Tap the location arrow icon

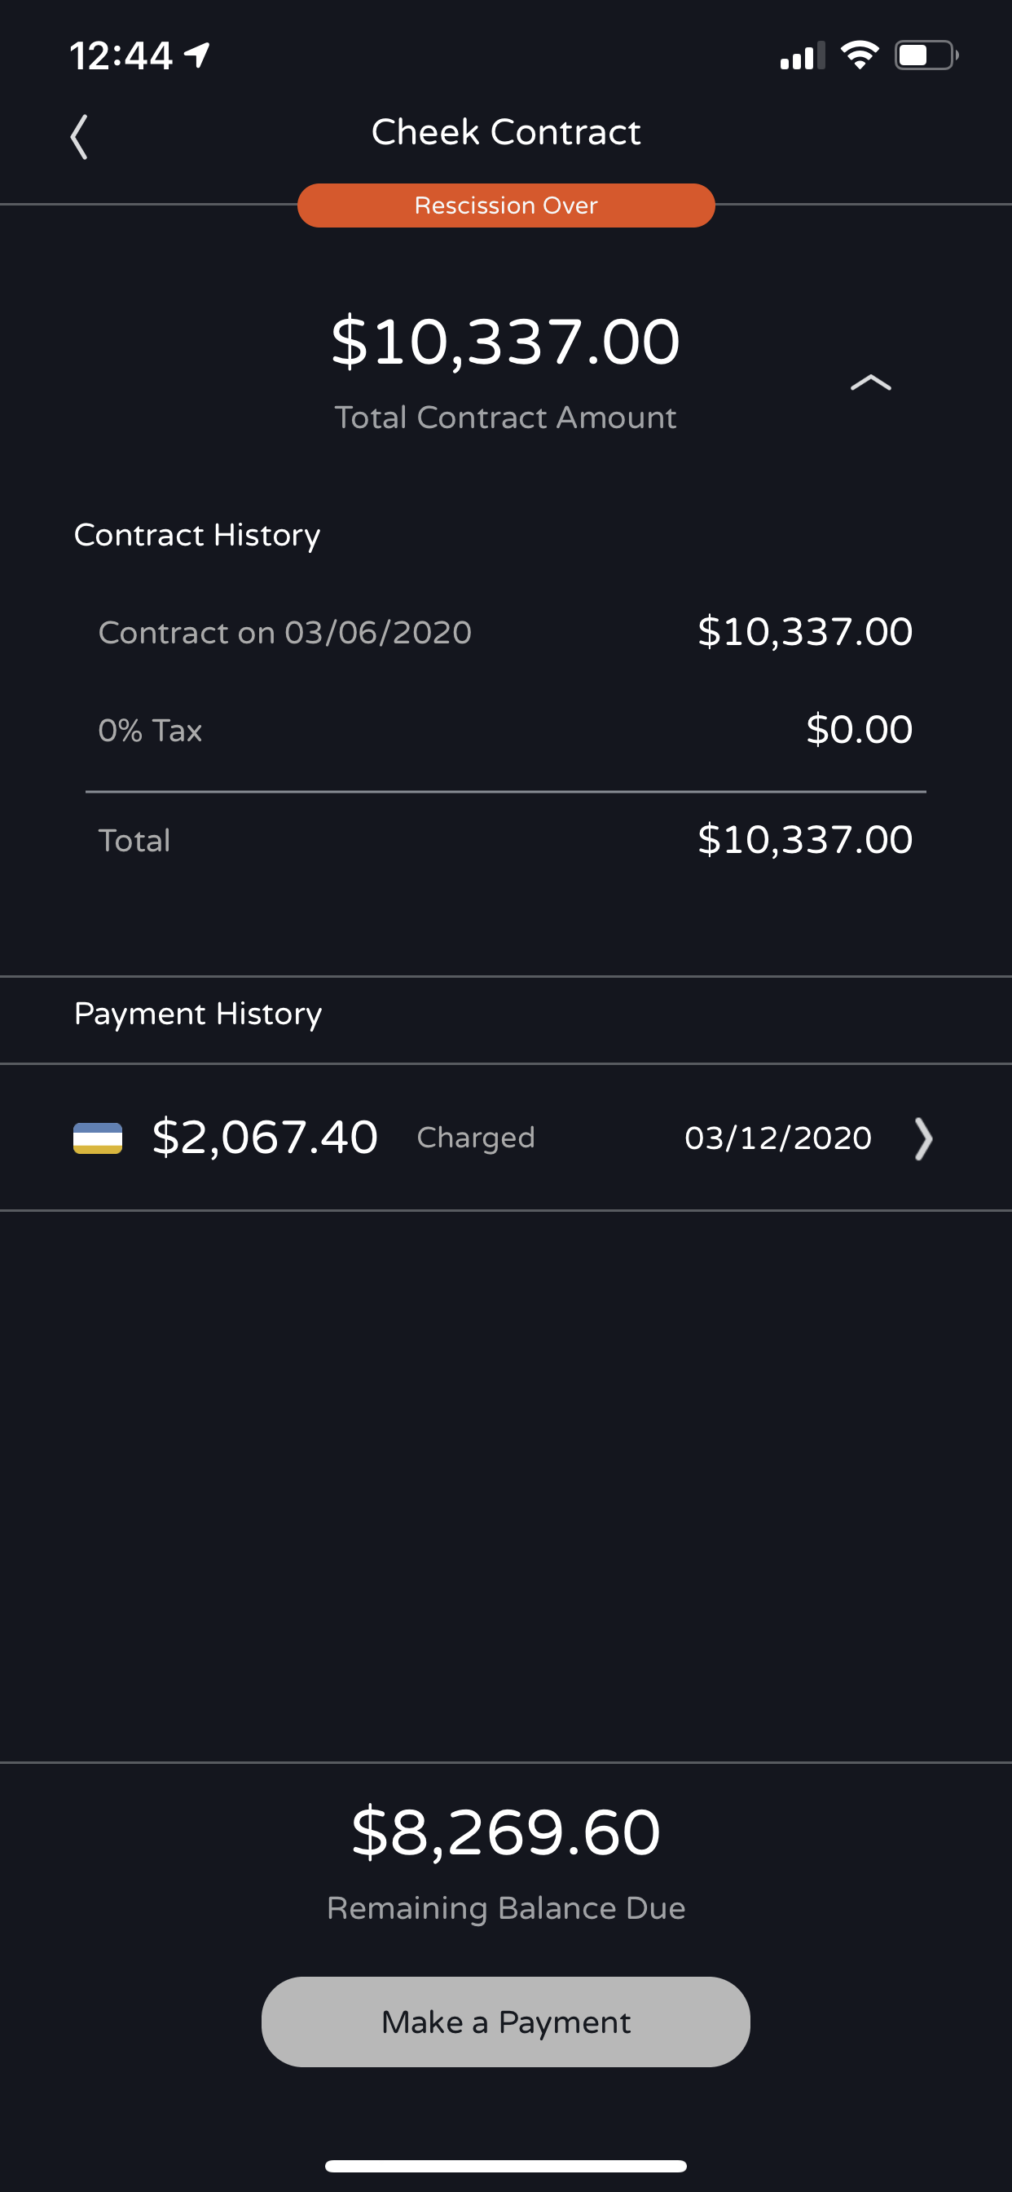tap(197, 55)
